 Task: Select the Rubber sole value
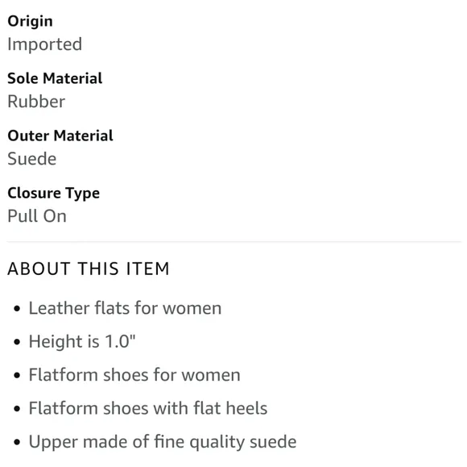[x=36, y=102]
